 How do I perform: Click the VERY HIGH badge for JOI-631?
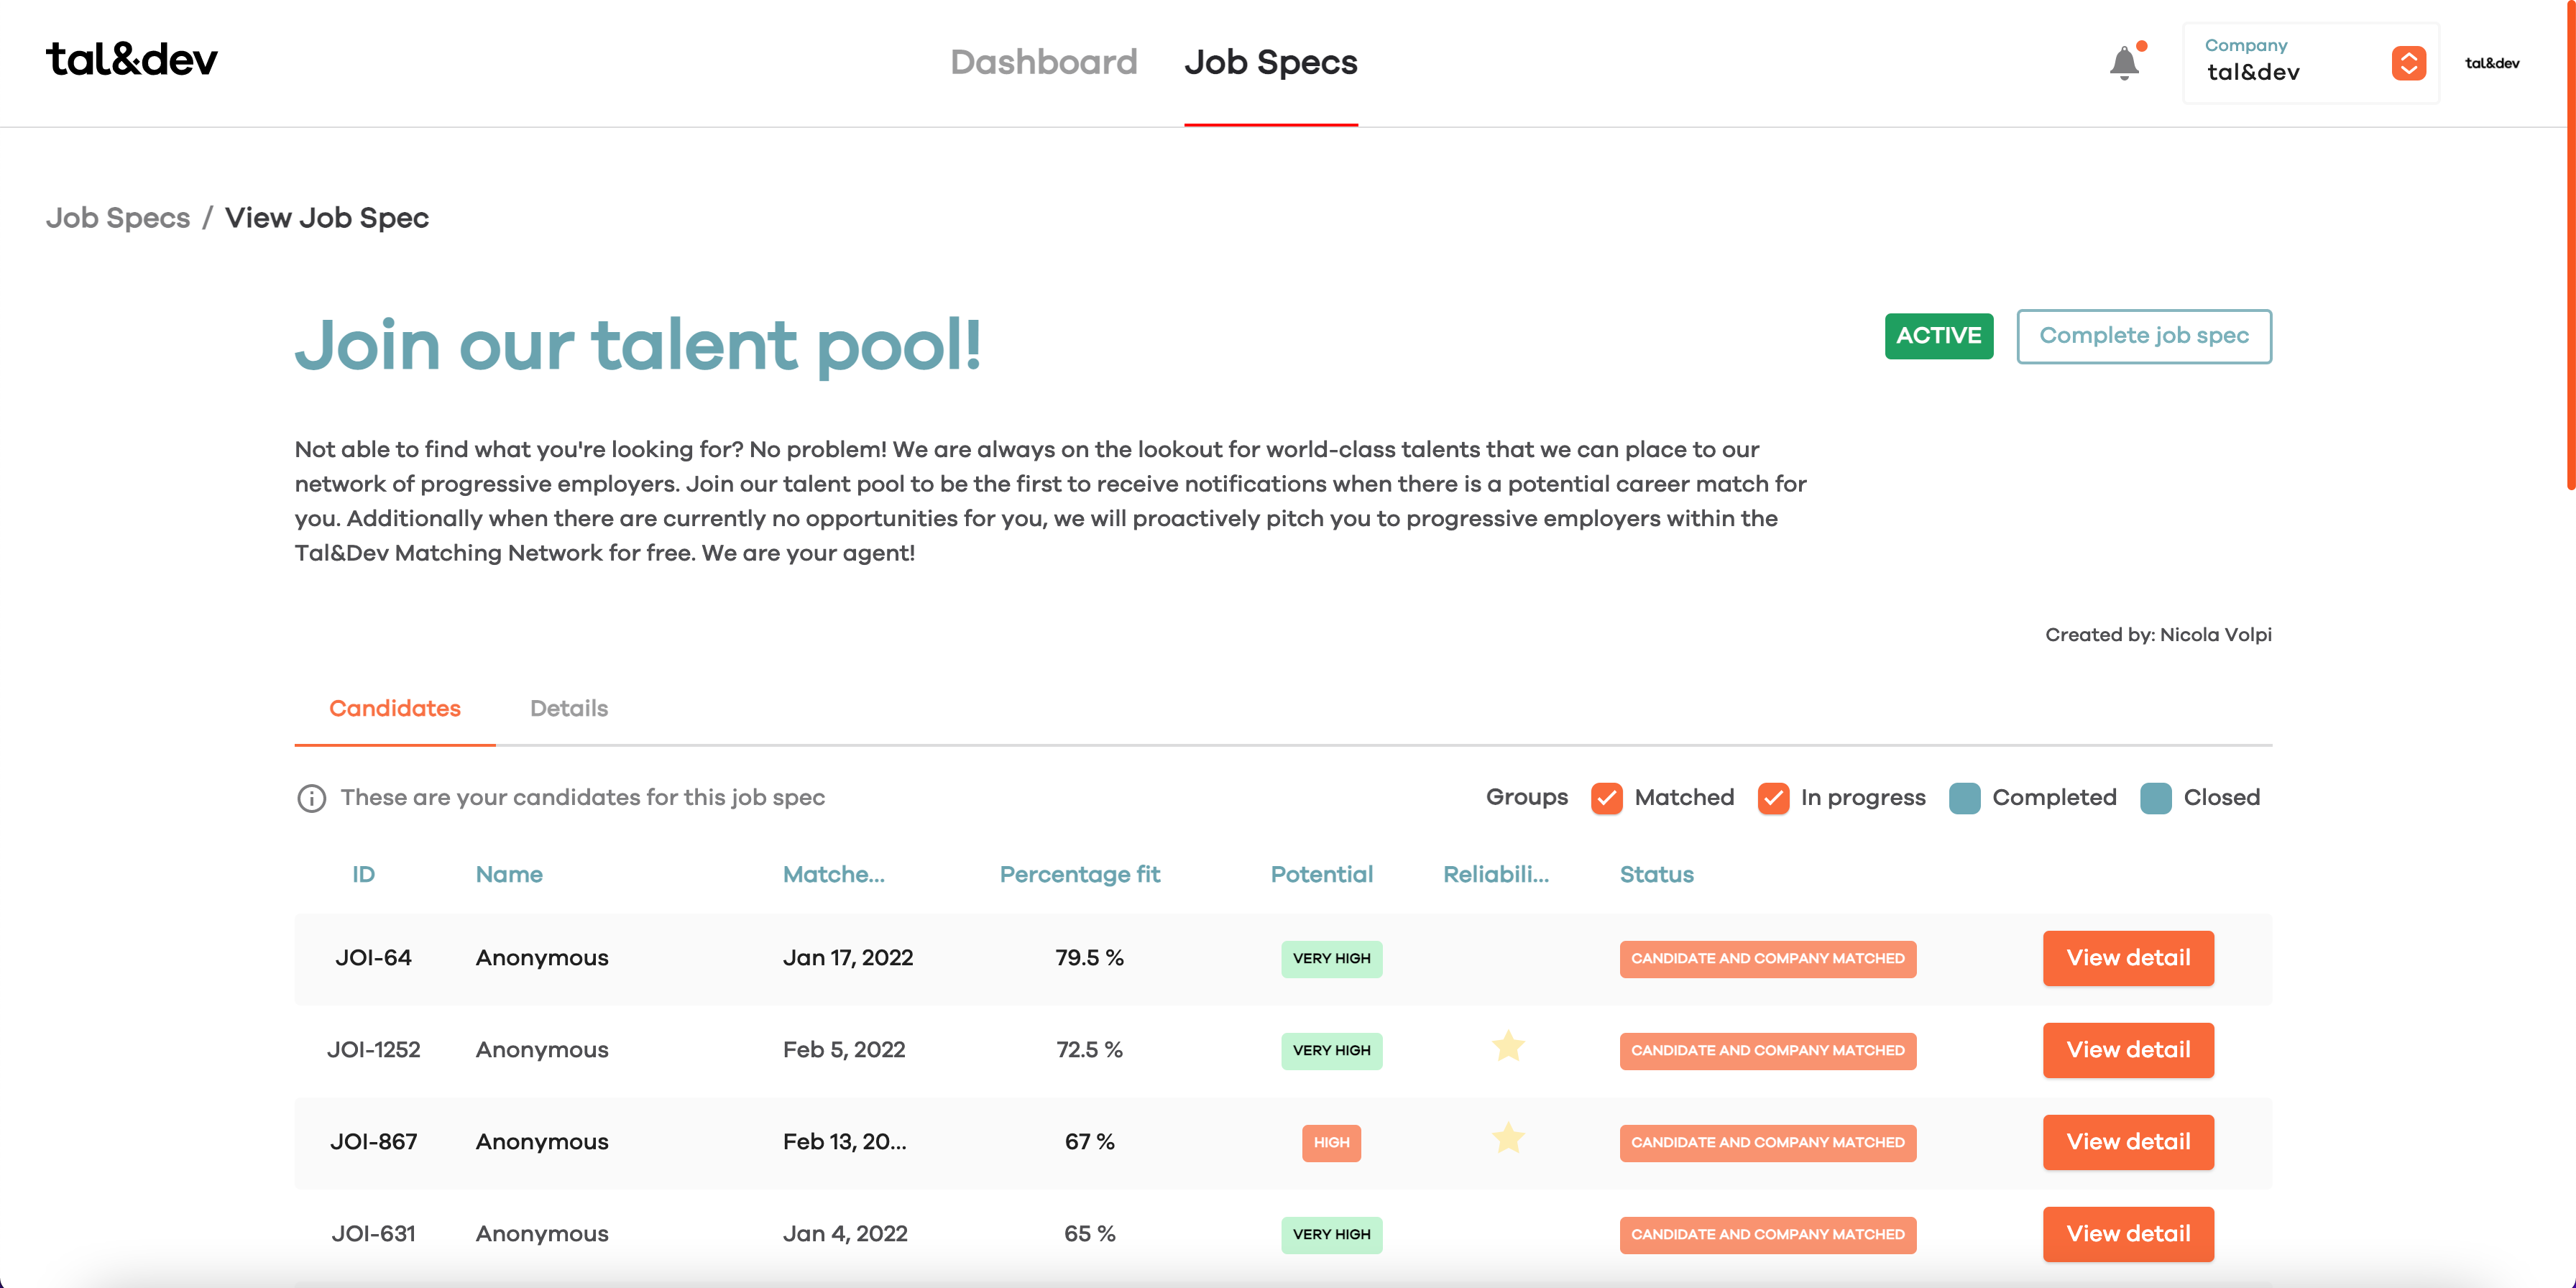tap(1331, 1235)
